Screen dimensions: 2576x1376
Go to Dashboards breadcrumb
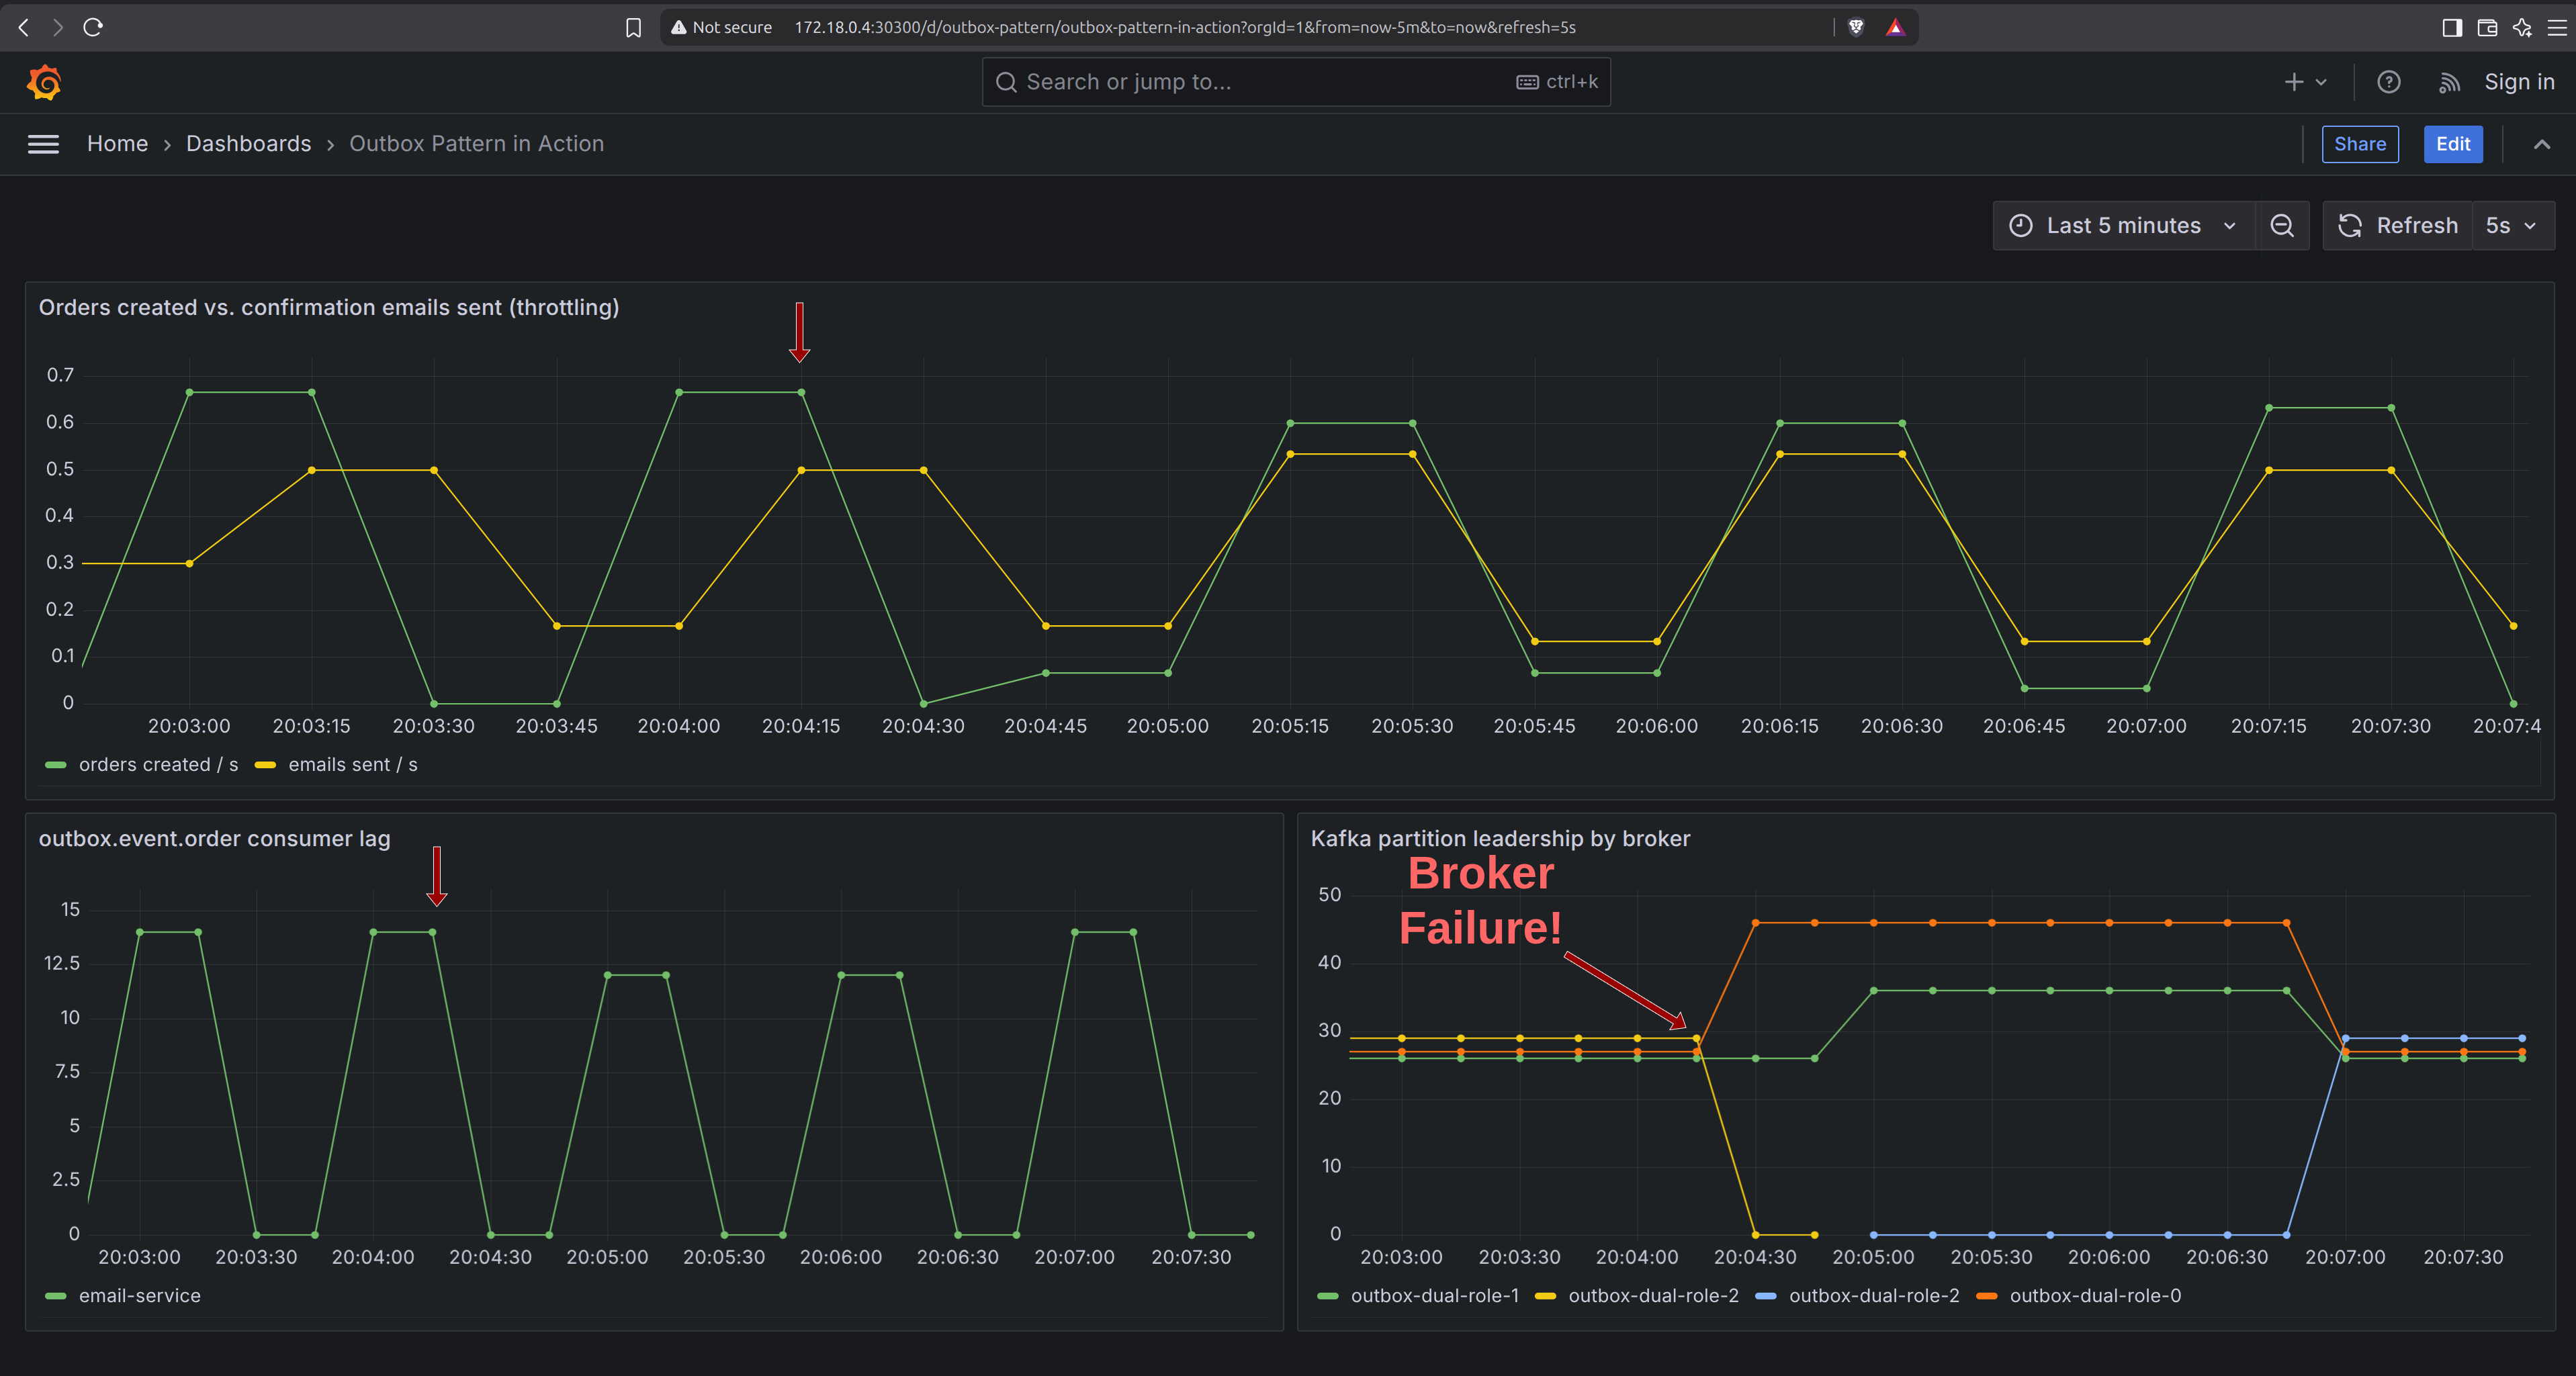coord(248,144)
